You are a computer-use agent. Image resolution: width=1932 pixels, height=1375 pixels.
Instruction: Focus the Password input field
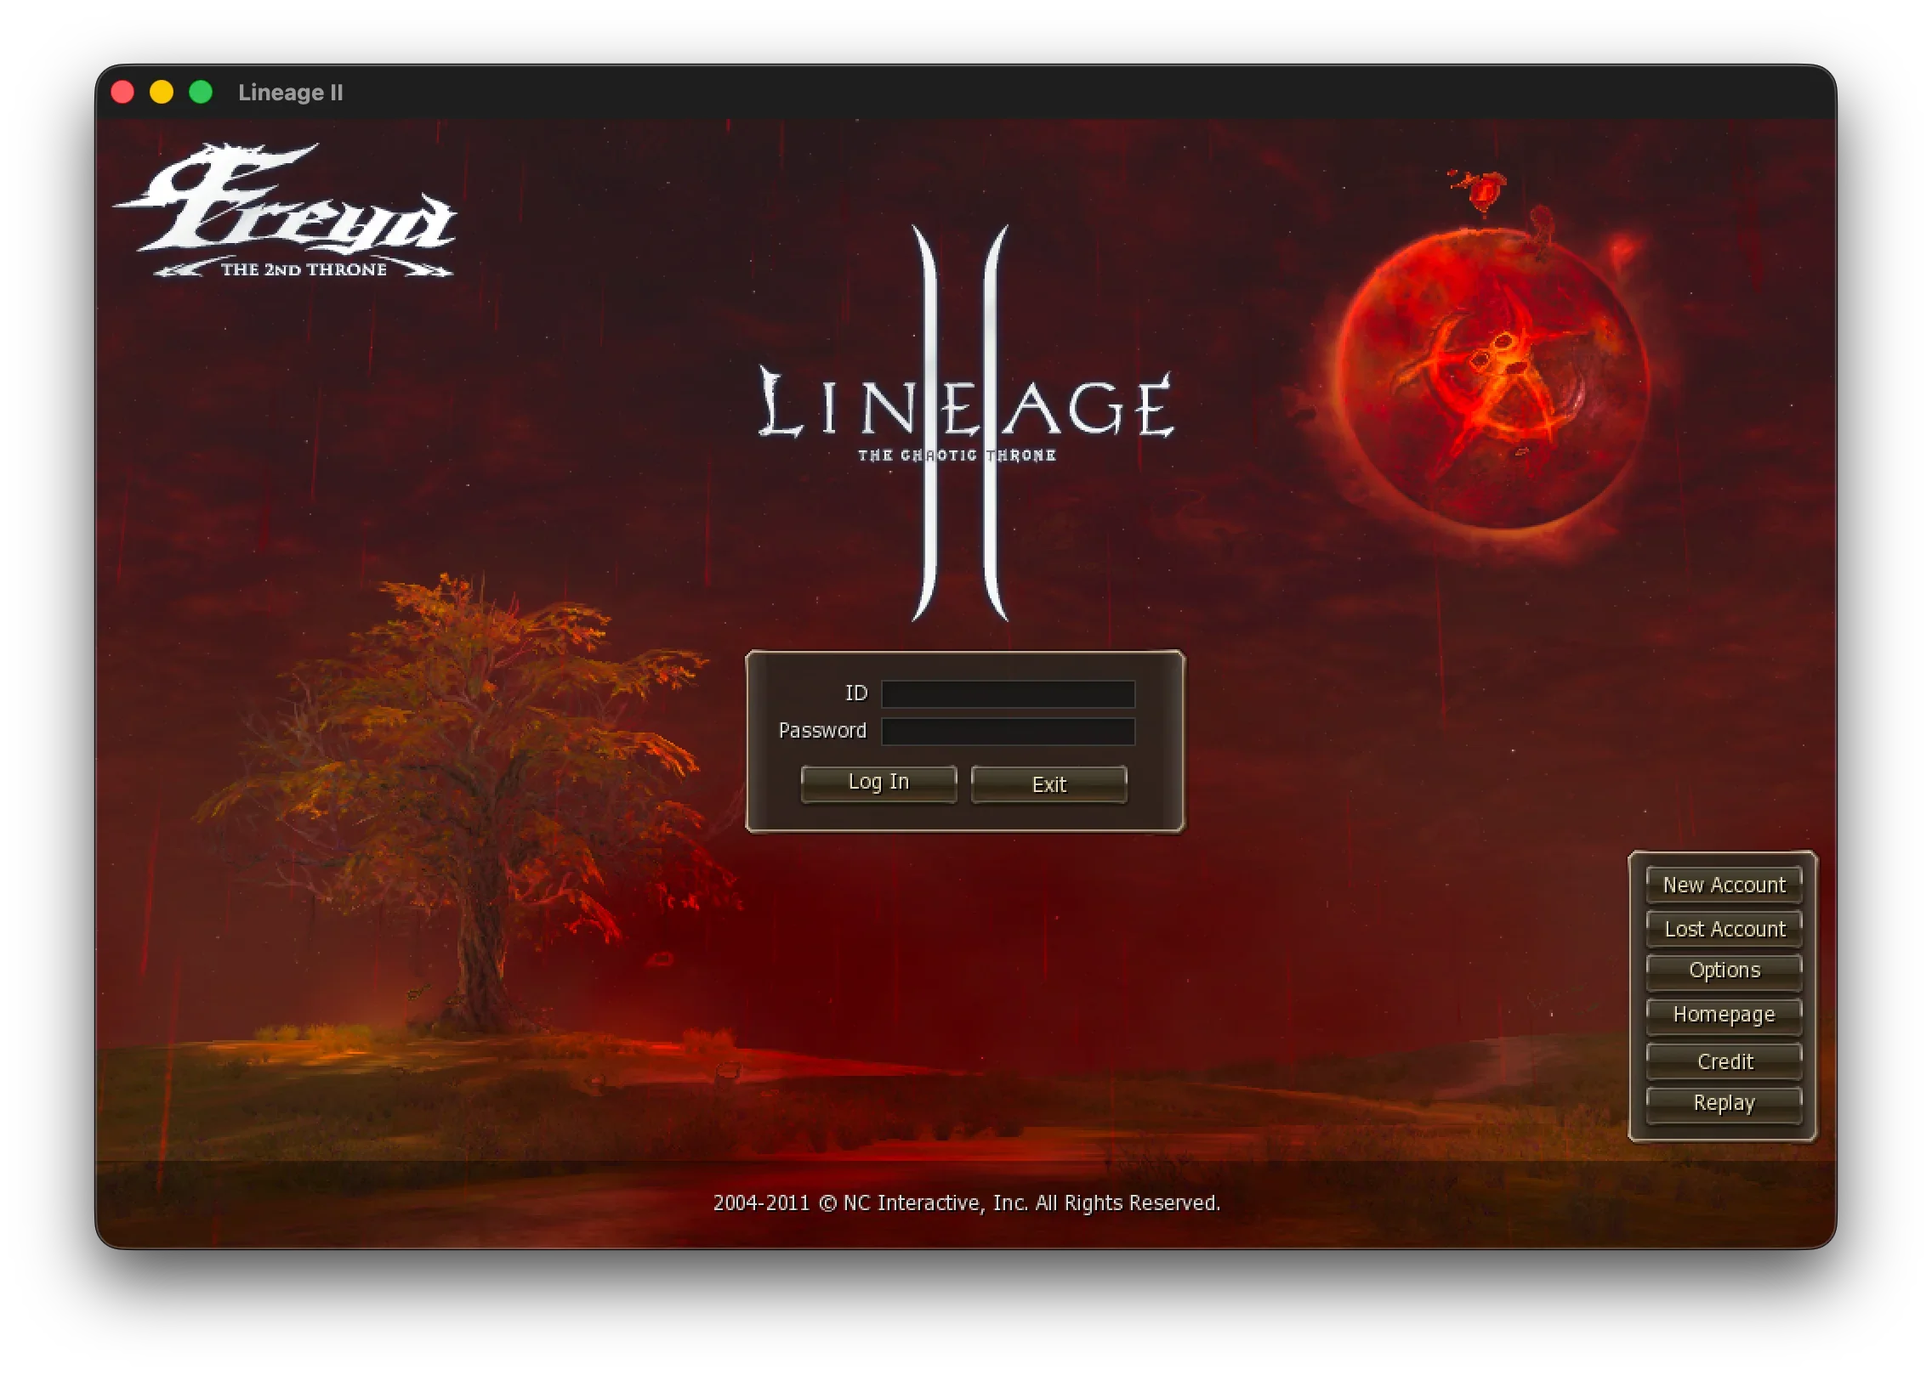pos(1008,732)
